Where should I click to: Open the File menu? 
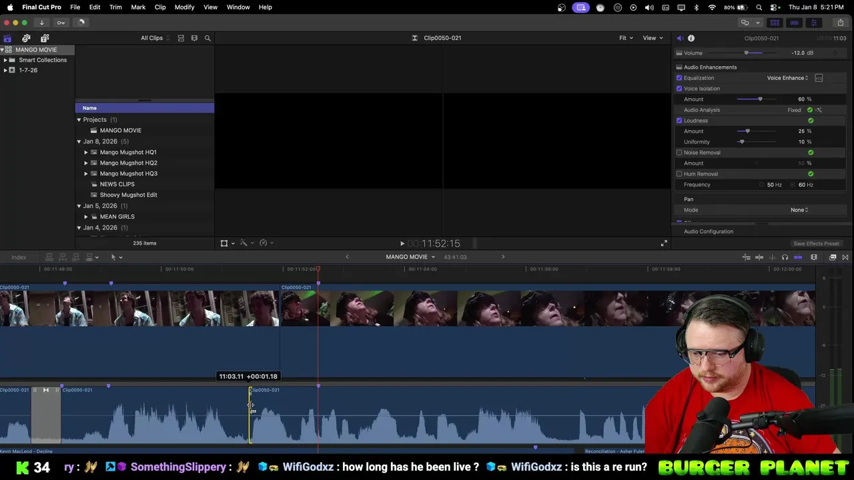tap(75, 7)
